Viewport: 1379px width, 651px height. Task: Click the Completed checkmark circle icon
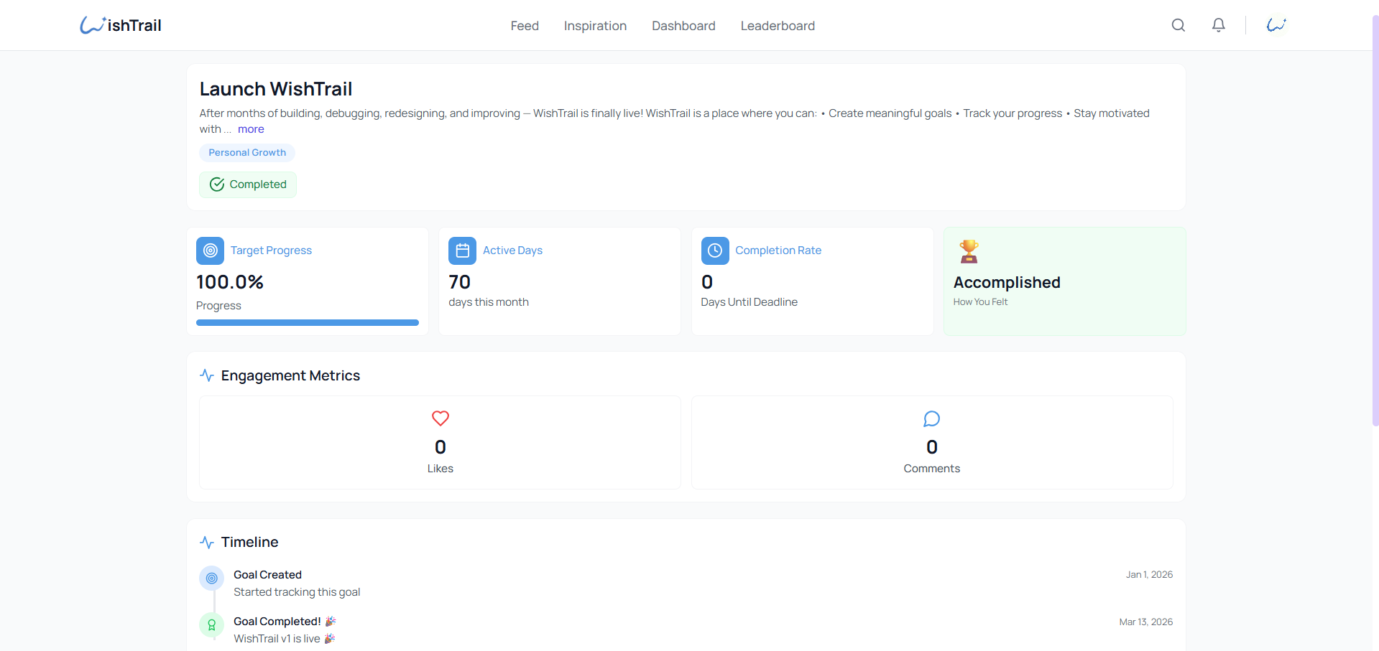click(217, 184)
